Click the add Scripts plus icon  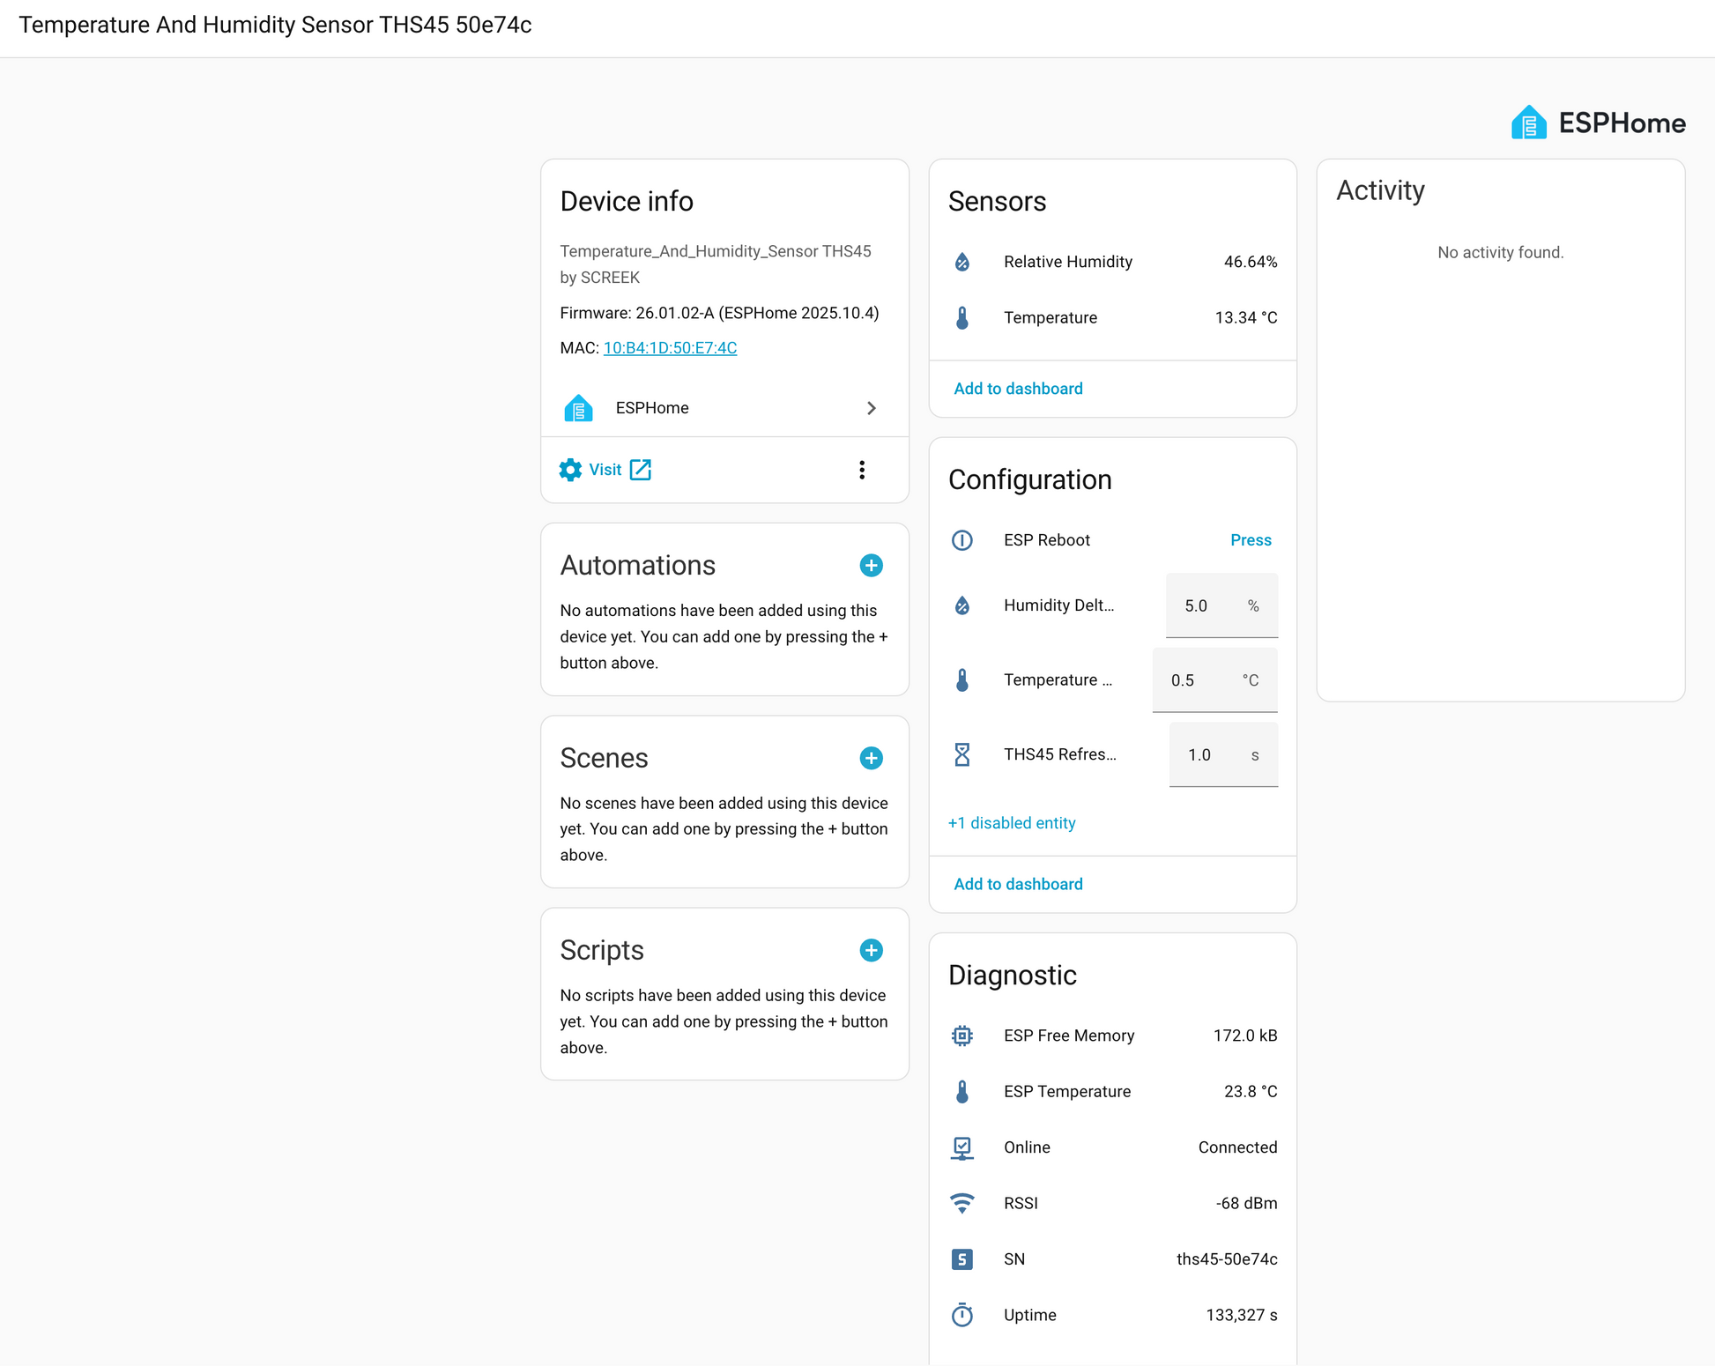(871, 950)
